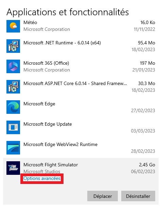Image resolution: width=162 pixels, height=207 pixels.
Task: Select Microsoft .NET Runtime - 6.0.14 (x64) entry
Action: (x=62, y=43)
